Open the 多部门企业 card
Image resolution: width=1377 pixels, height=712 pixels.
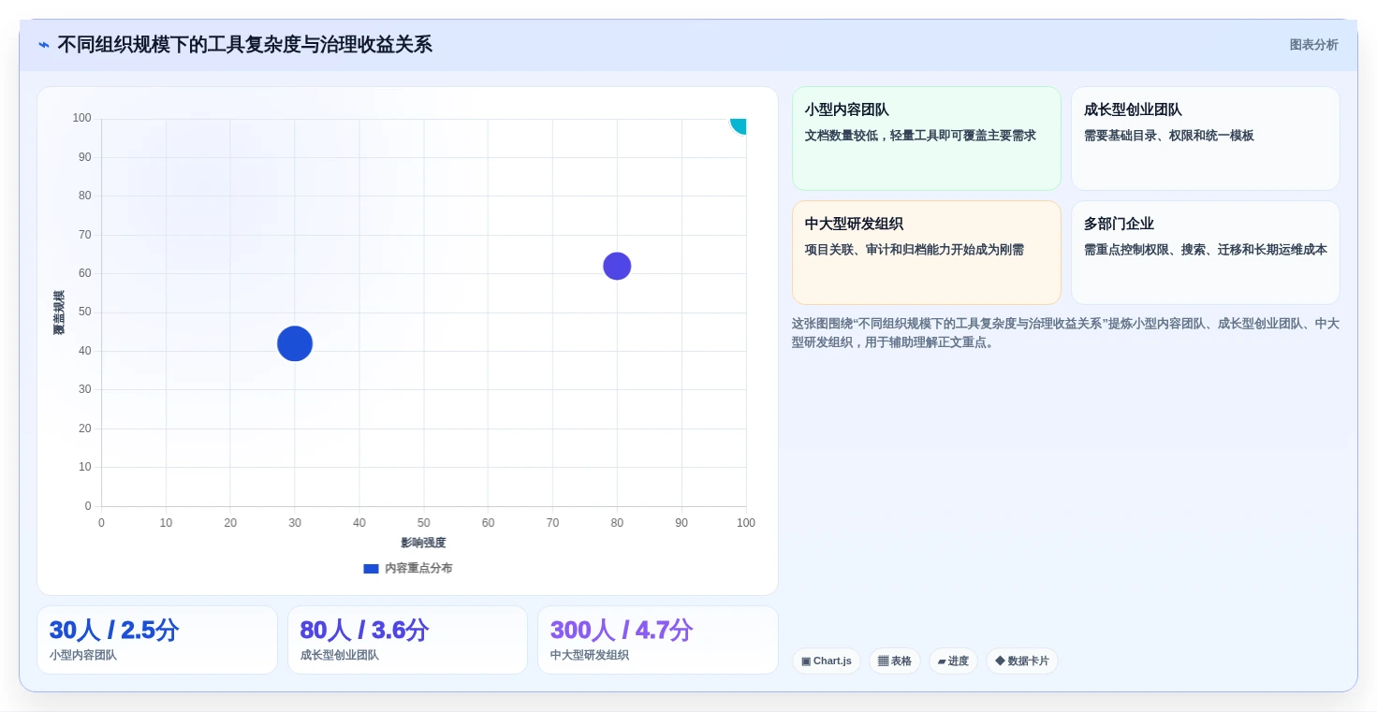(1205, 253)
